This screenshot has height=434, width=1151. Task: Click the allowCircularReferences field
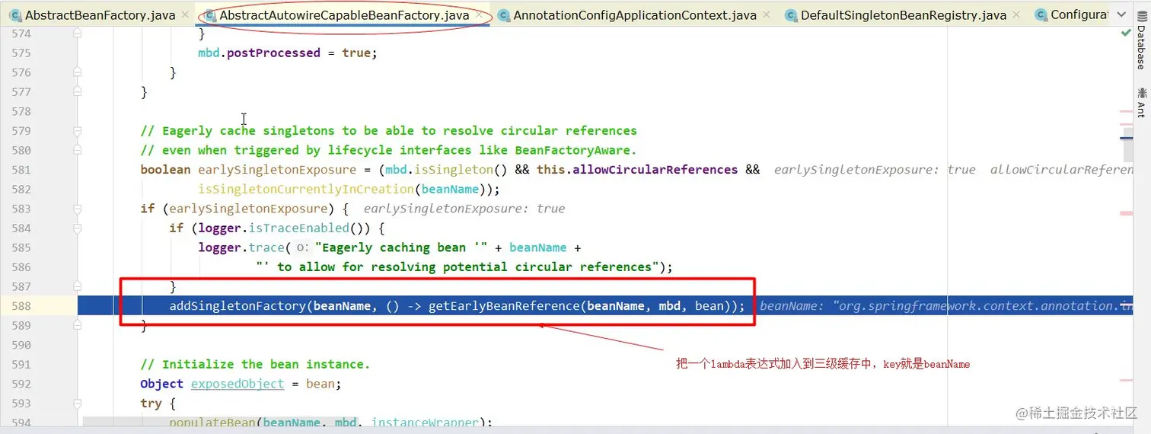tap(655, 170)
